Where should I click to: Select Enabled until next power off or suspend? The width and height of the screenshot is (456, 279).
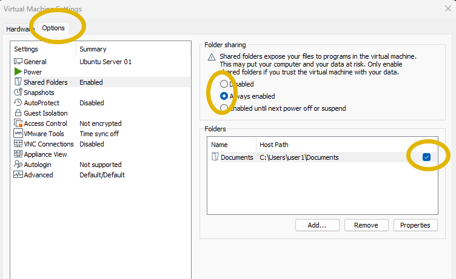224,108
